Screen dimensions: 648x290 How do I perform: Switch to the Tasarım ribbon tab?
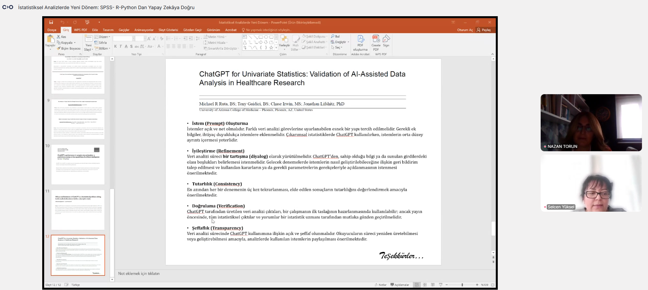[108, 30]
